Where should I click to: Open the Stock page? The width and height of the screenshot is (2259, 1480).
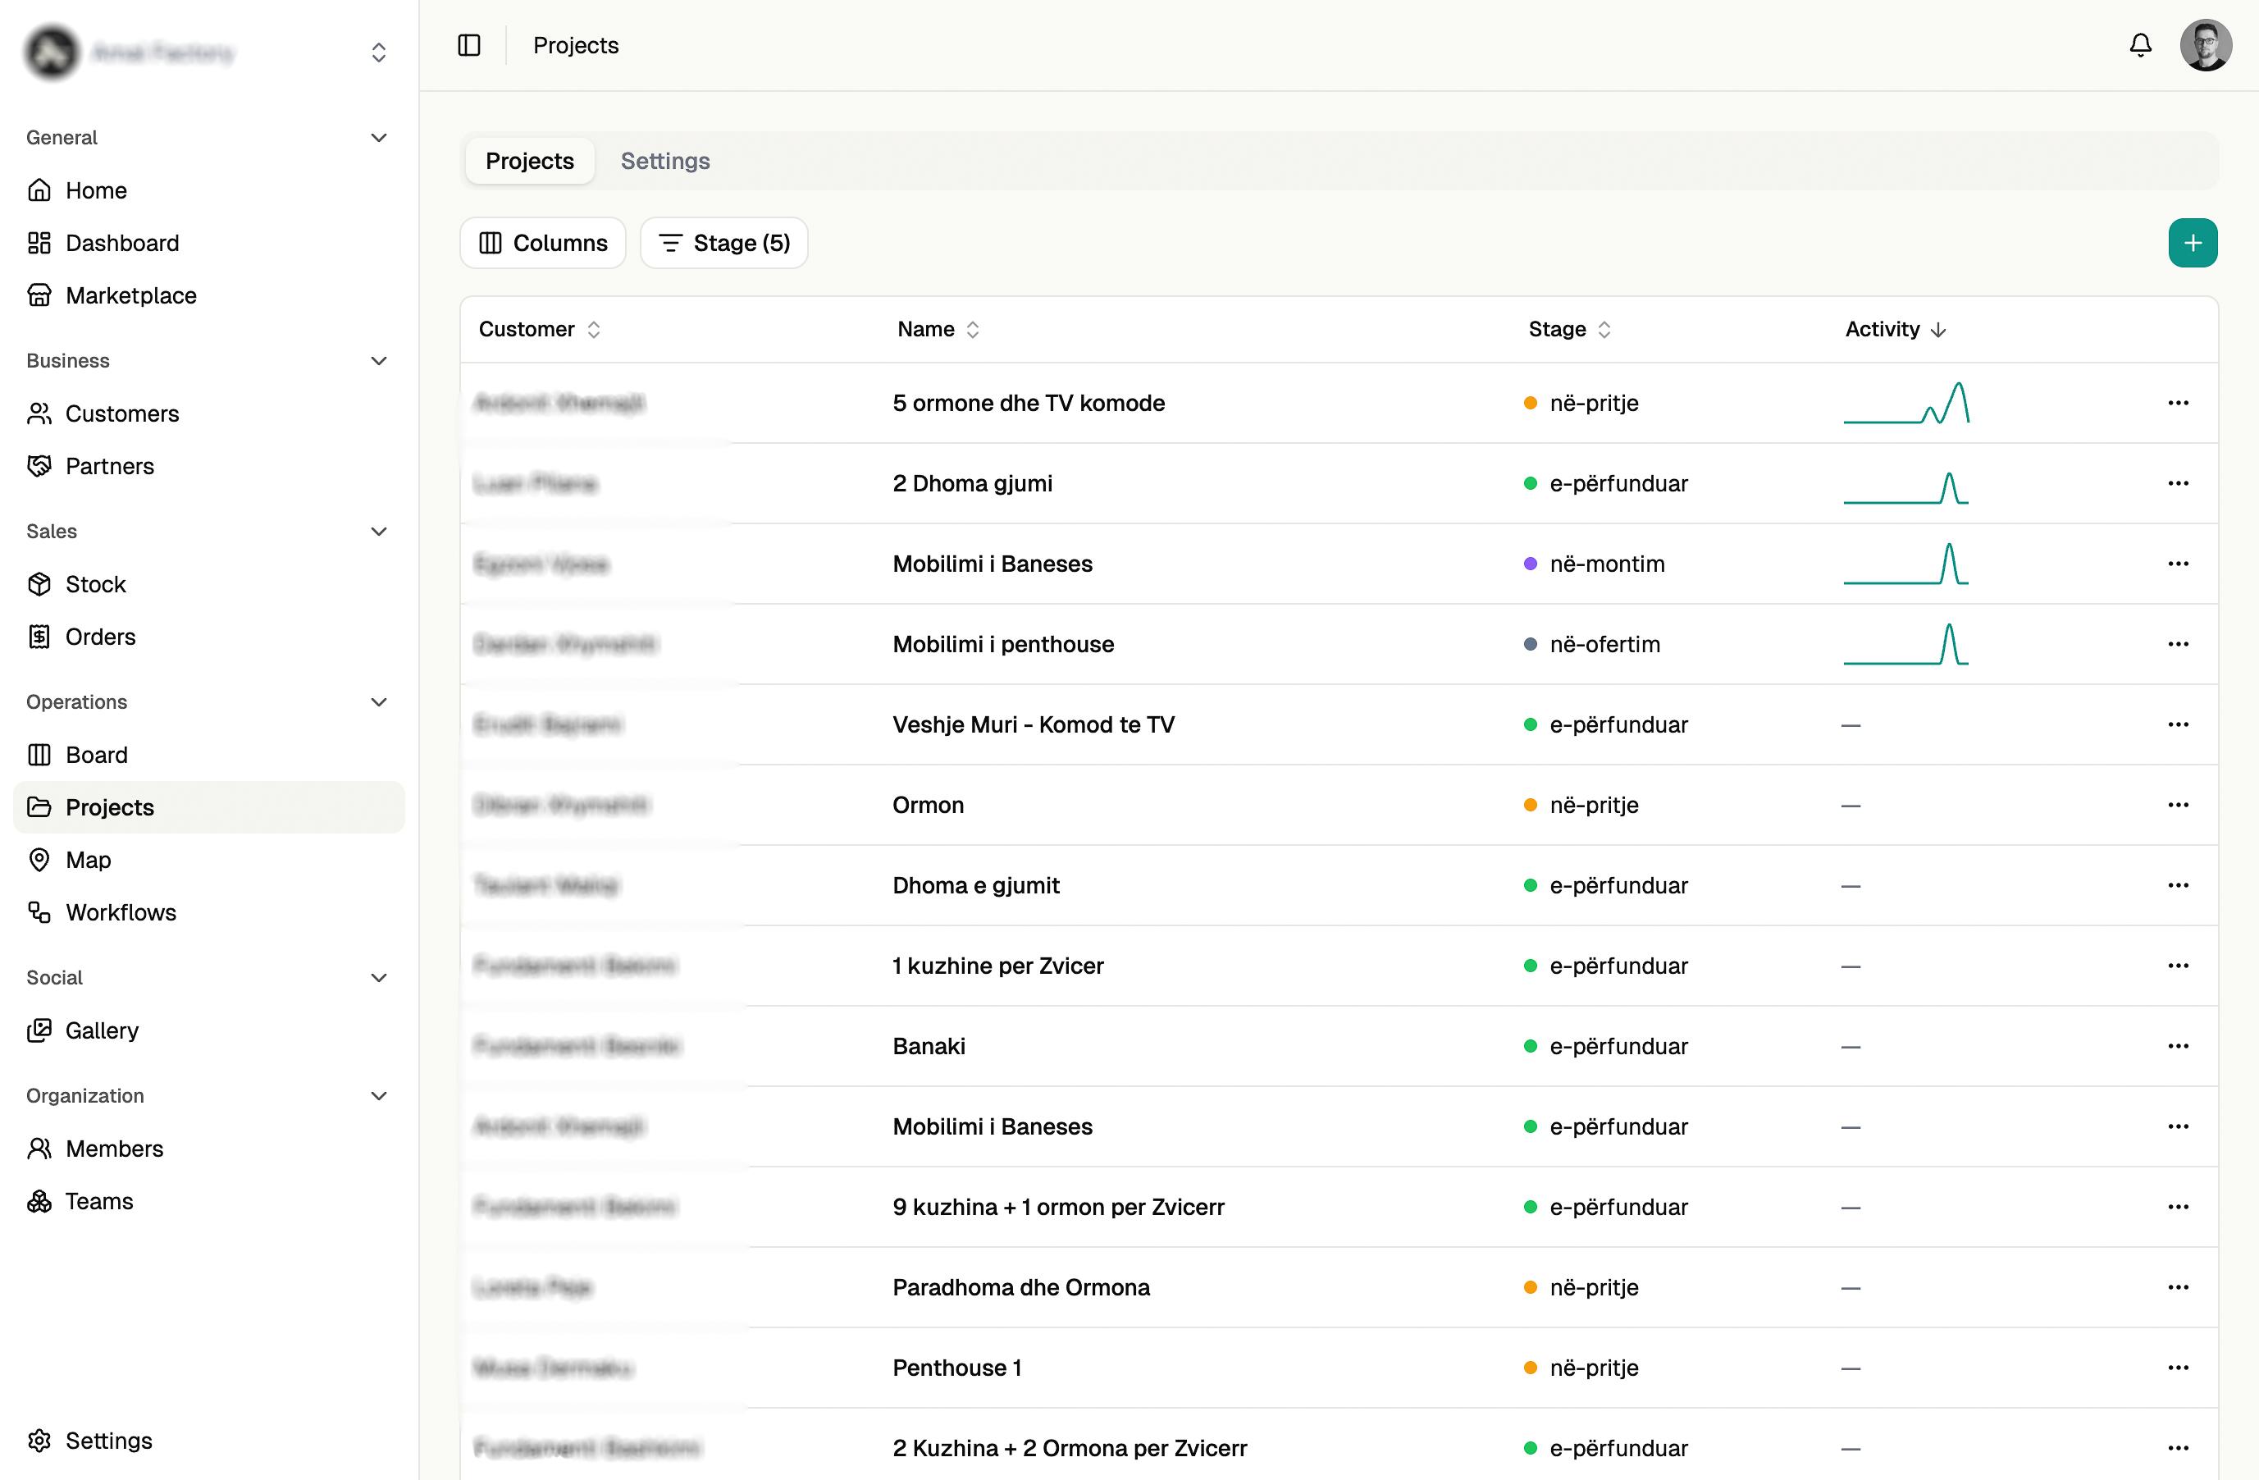click(x=209, y=584)
